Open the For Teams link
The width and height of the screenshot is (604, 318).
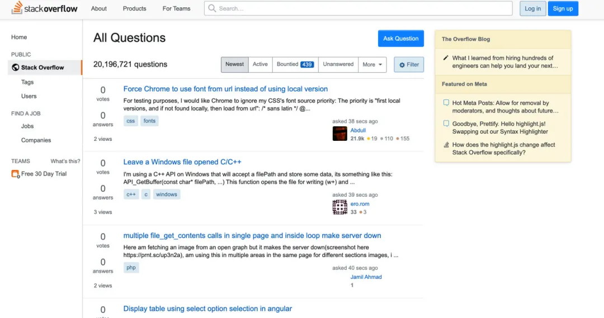(x=176, y=8)
